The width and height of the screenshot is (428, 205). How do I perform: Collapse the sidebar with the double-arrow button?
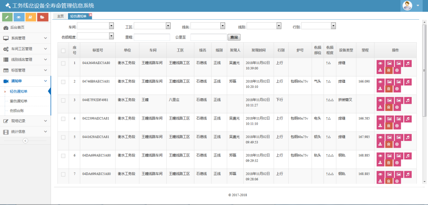[25, 141]
